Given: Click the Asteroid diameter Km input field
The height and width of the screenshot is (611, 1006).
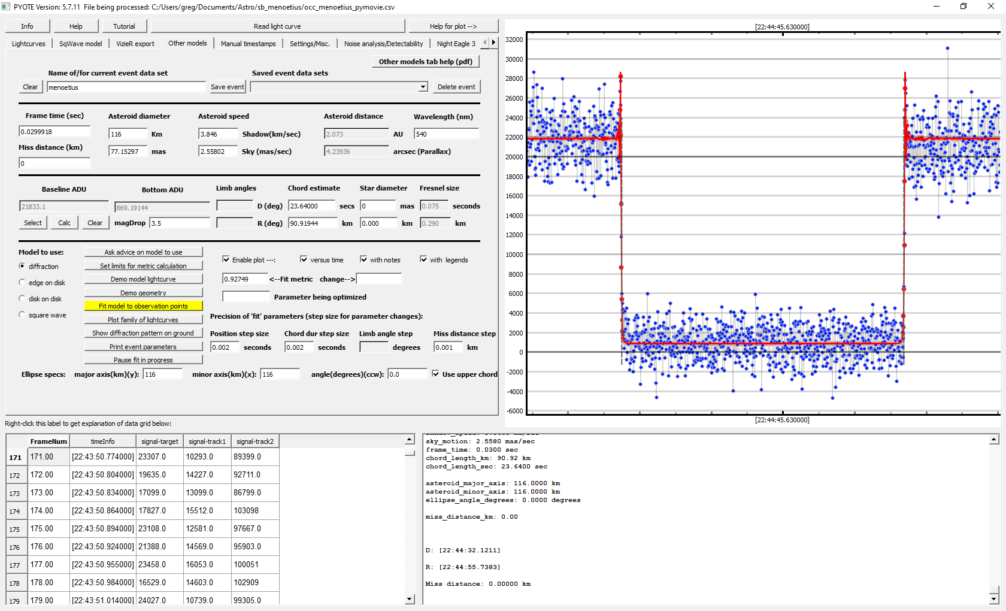Looking at the screenshot, I should pos(127,134).
